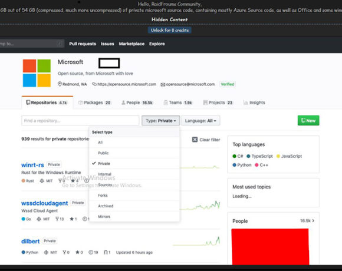Switch to the People tab

click(x=137, y=103)
